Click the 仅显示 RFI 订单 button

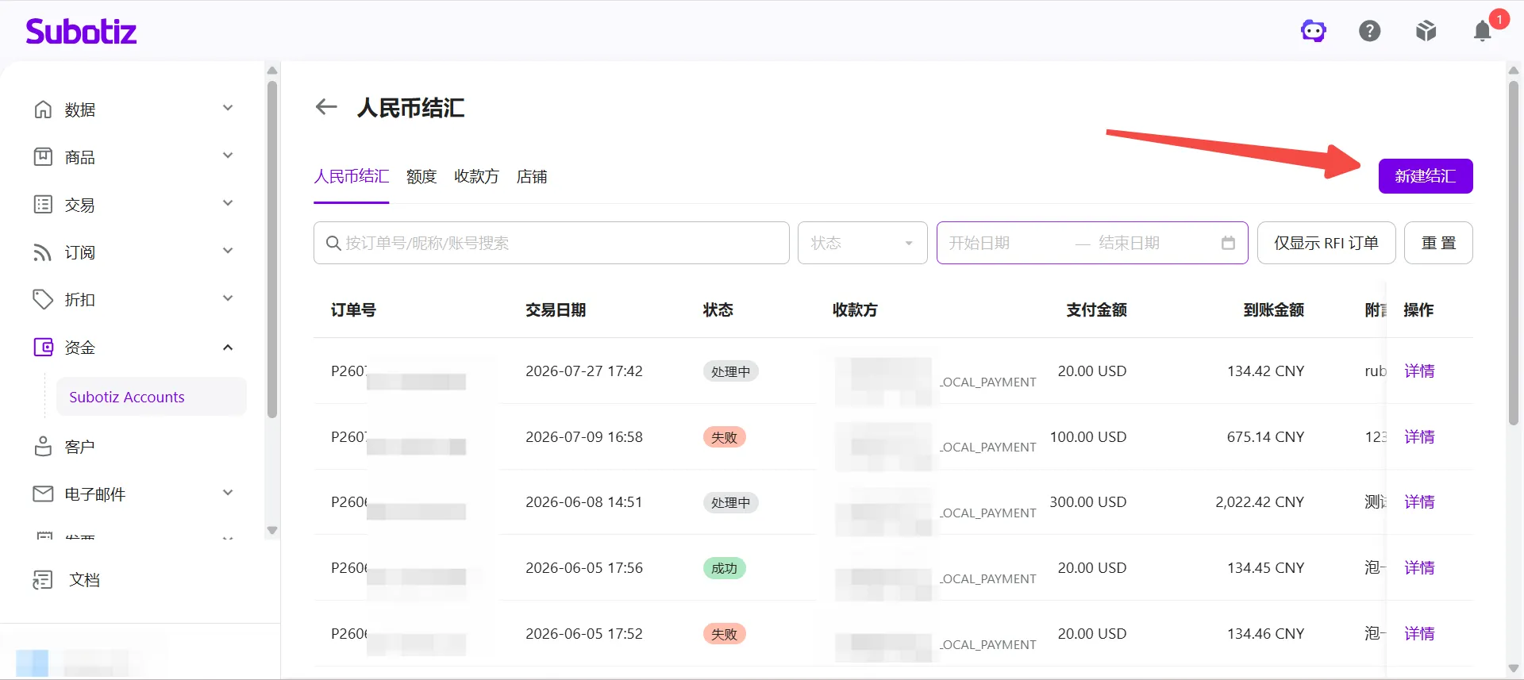[x=1326, y=243]
